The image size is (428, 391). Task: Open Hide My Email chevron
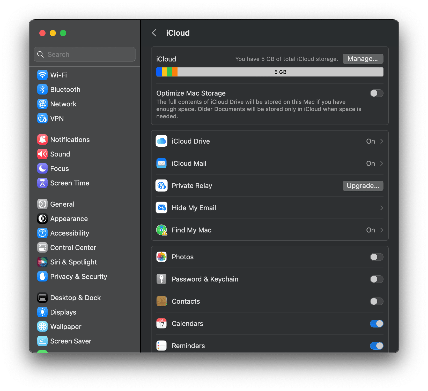point(382,208)
